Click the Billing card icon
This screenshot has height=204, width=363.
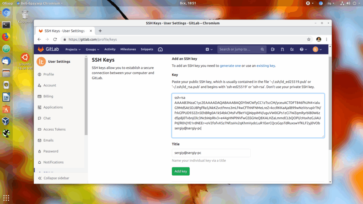pos(40,96)
